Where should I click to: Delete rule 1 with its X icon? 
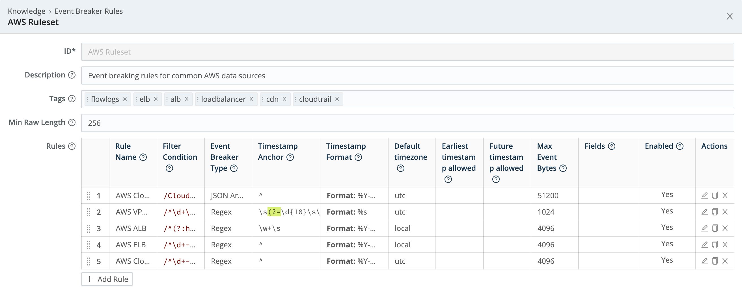coord(725,195)
